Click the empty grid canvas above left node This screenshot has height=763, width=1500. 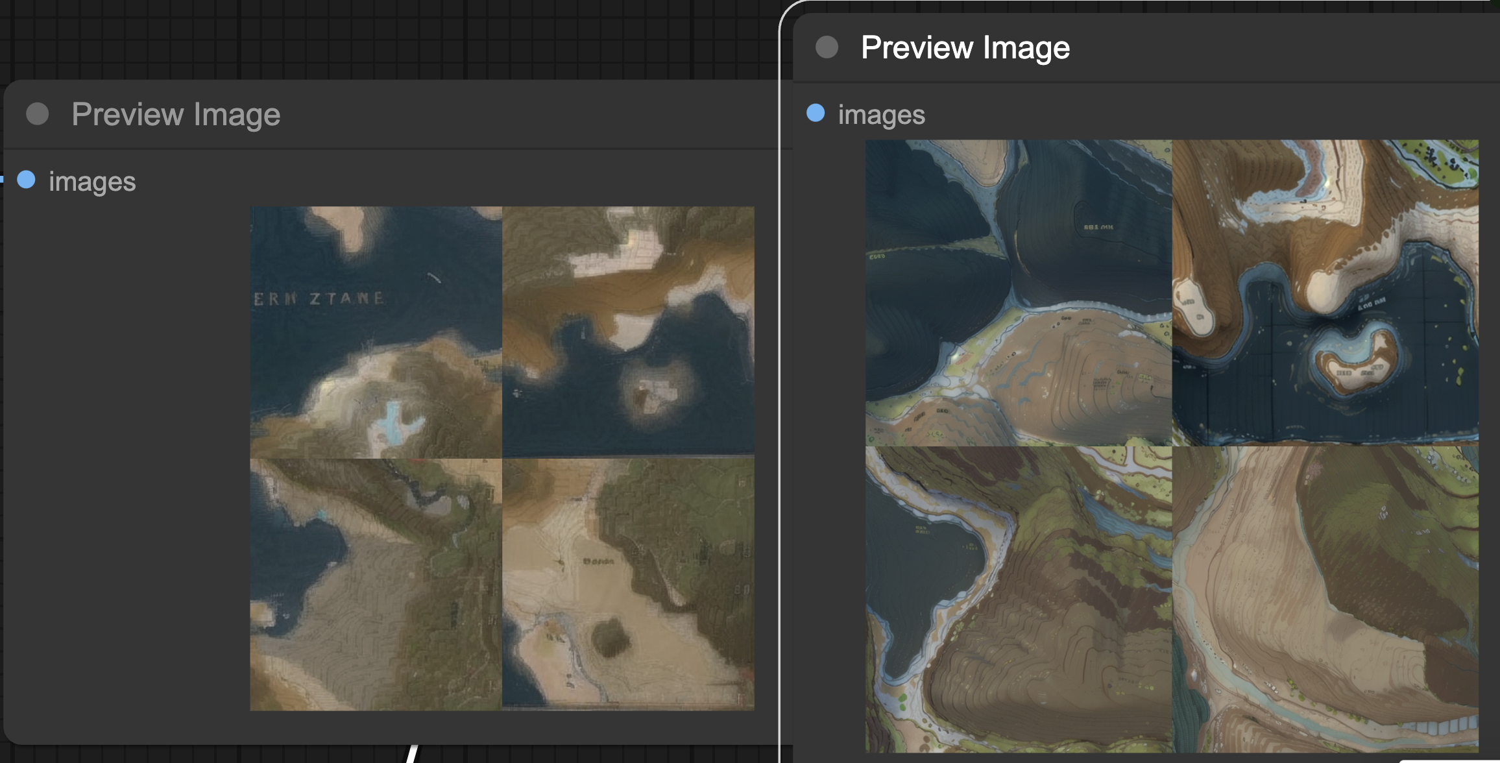389,39
